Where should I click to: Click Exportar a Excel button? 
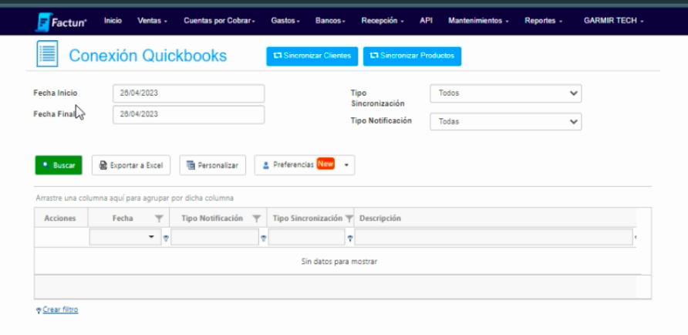coord(131,165)
